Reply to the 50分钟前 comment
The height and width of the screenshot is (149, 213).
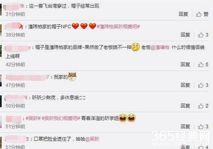[x=185, y=106]
